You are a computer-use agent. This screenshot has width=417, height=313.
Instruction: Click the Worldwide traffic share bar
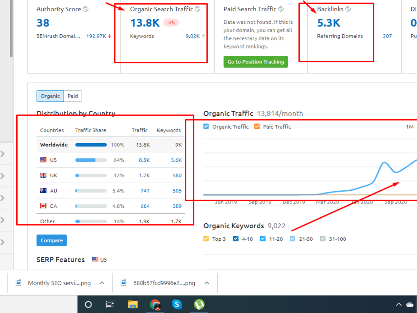91,145
